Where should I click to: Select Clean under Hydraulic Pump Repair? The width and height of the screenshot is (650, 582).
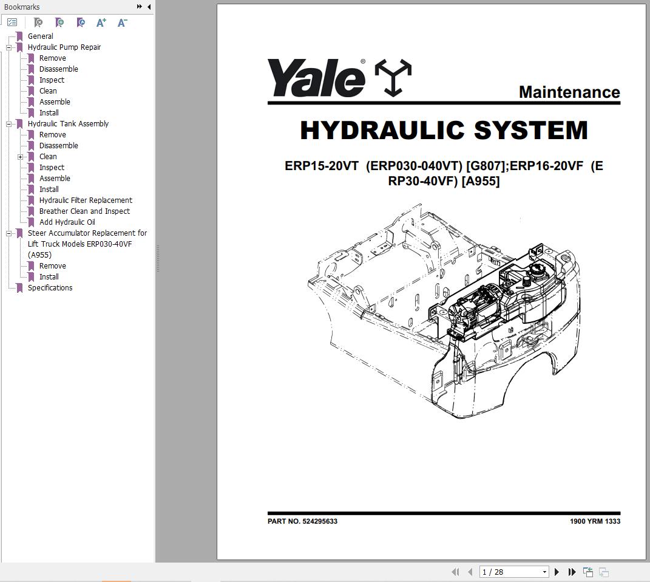48,91
